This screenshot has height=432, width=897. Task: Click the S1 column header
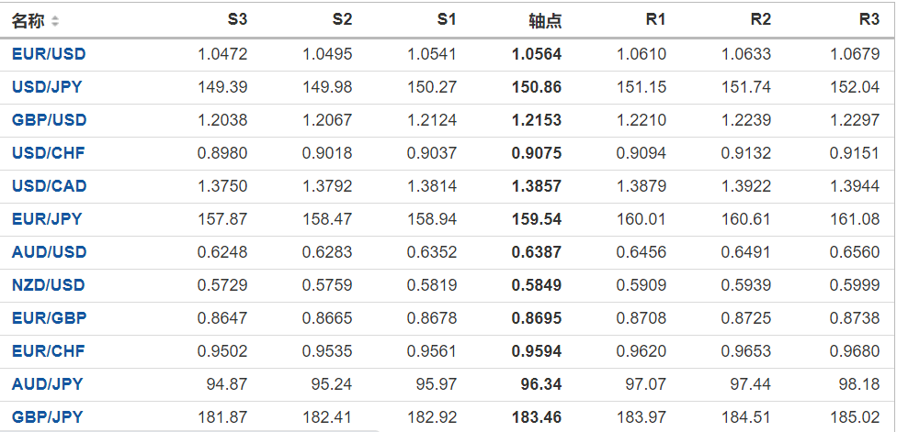(447, 19)
